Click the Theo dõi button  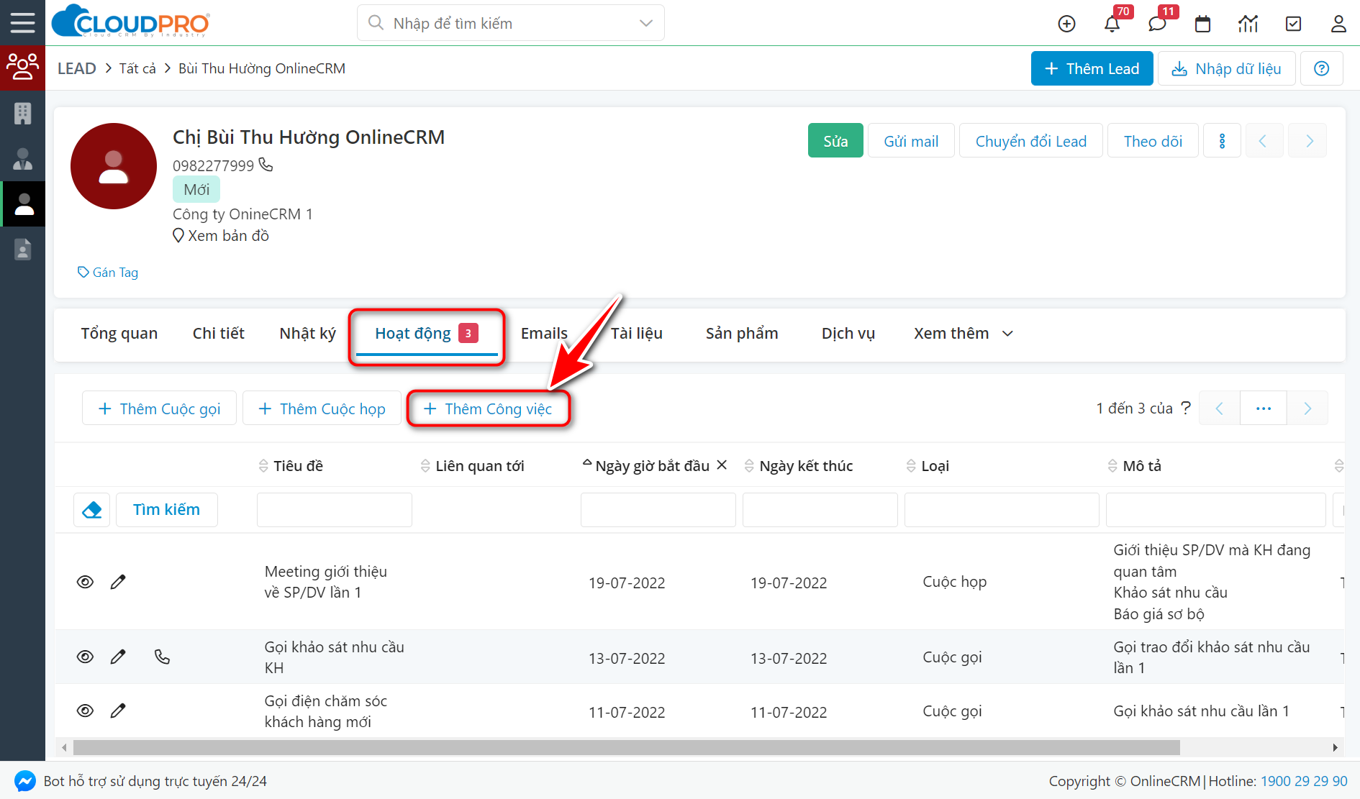tap(1153, 141)
